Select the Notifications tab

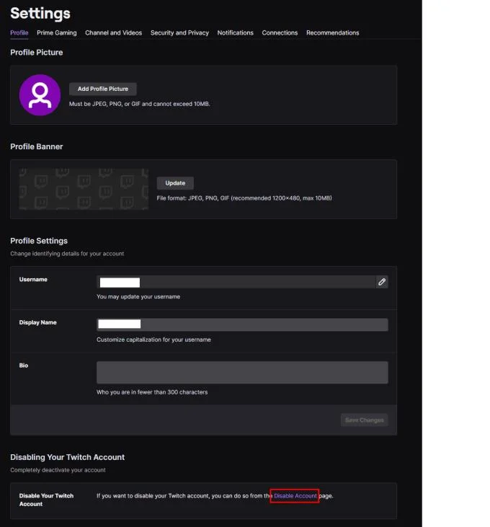click(x=235, y=33)
